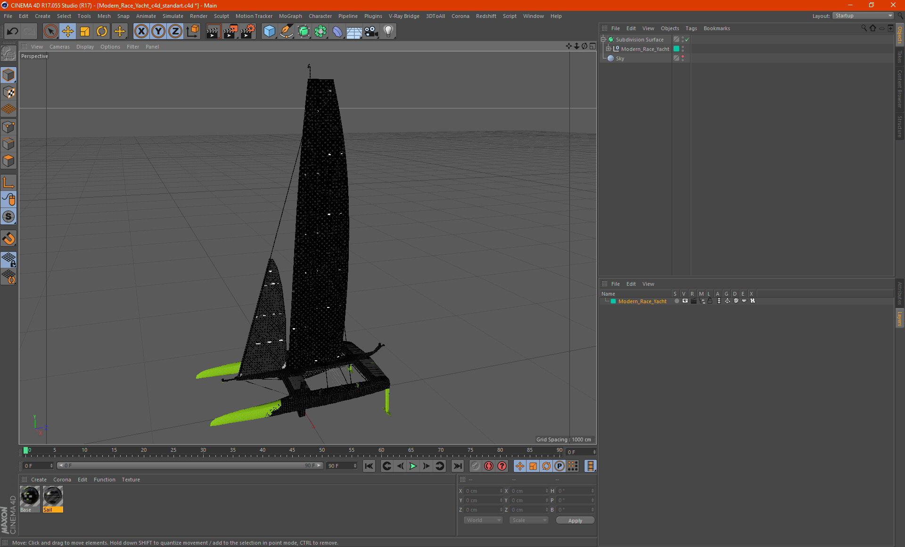This screenshot has width=905, height=547.
Task: Select the Base material thumbnail
Action: pos(30,497)
